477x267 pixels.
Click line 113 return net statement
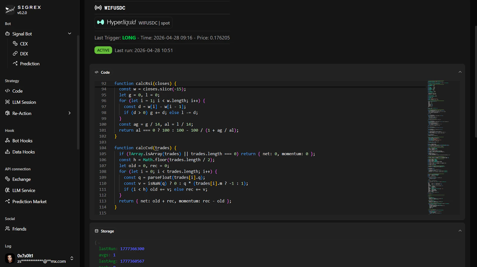pyautogui.click(x=175, y=201)
